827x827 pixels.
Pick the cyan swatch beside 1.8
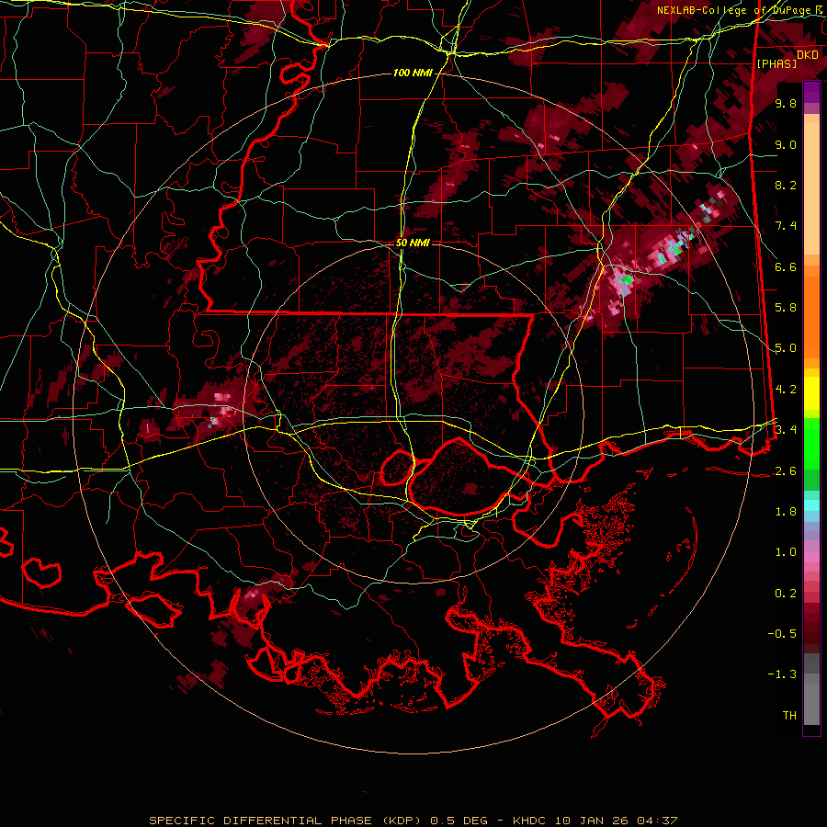point(811,505)
